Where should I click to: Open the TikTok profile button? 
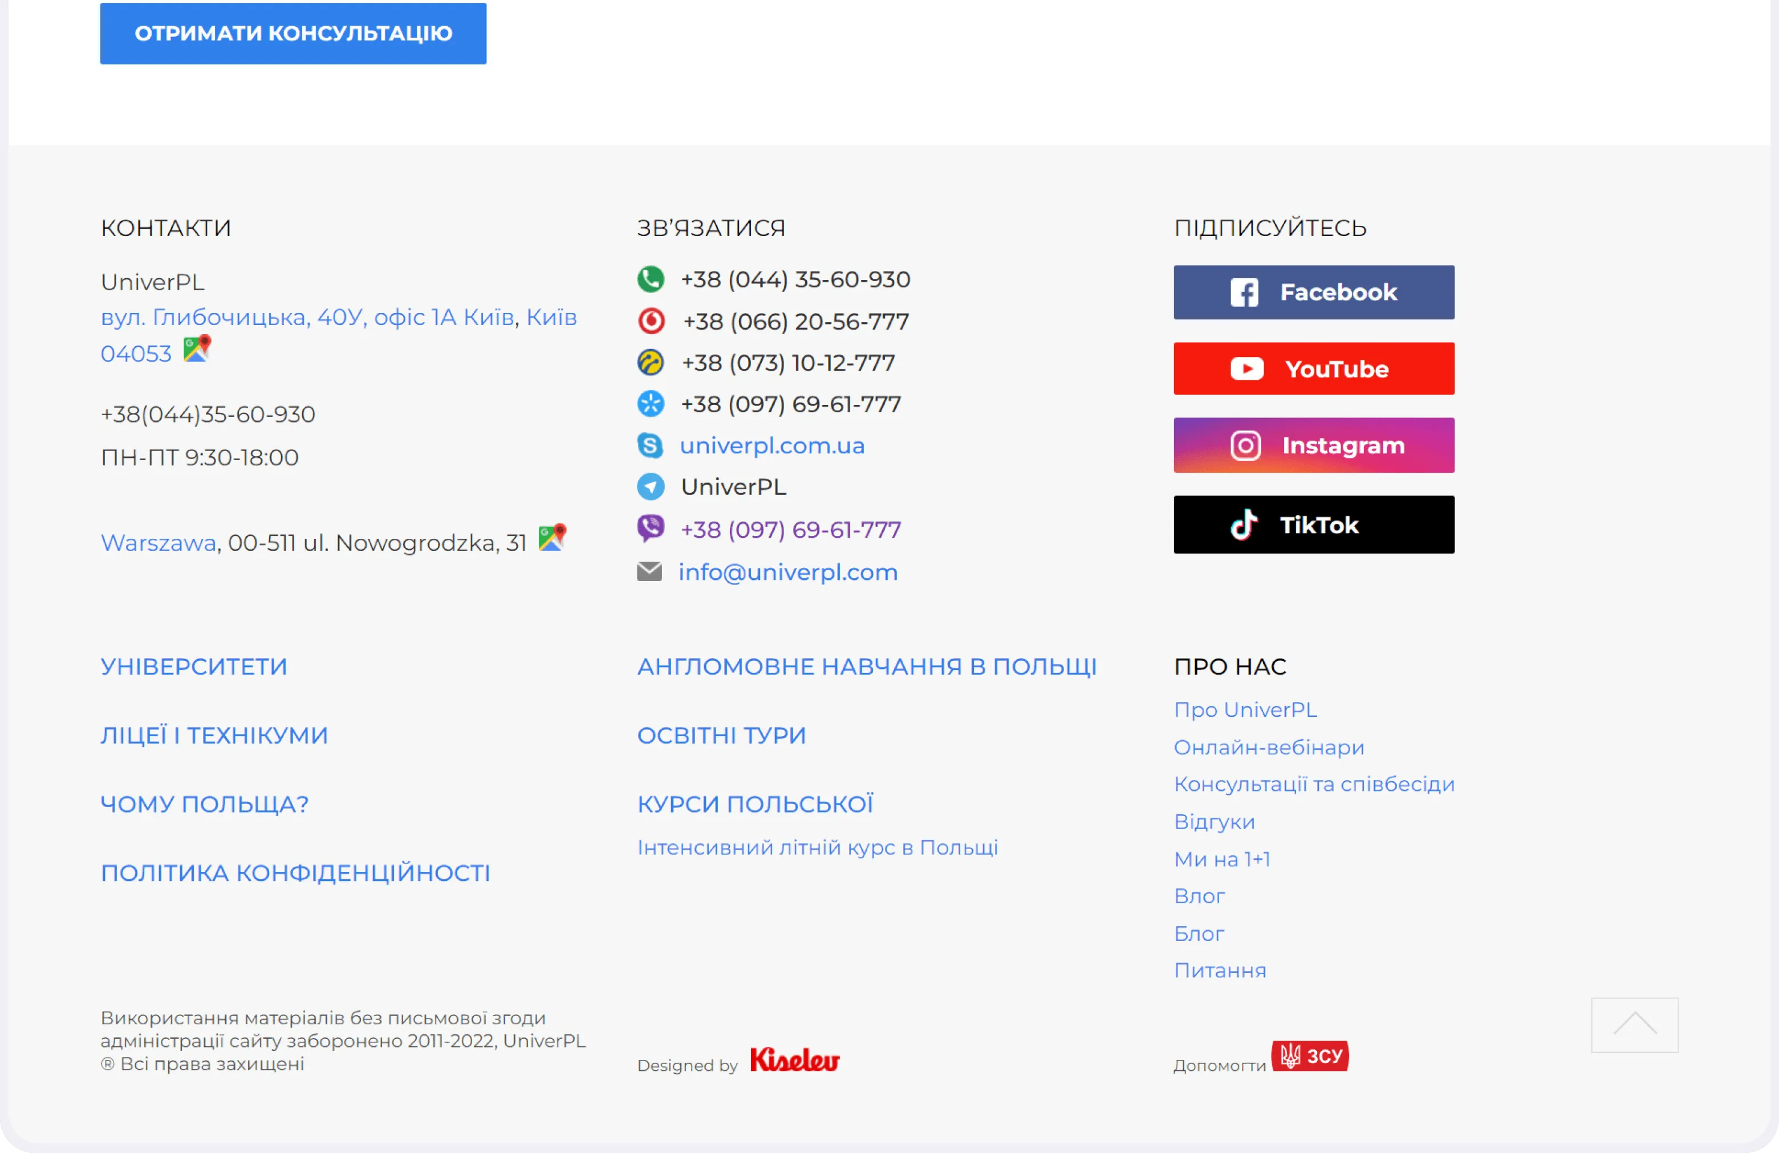pyautogui.click(x=1313, y=525)
